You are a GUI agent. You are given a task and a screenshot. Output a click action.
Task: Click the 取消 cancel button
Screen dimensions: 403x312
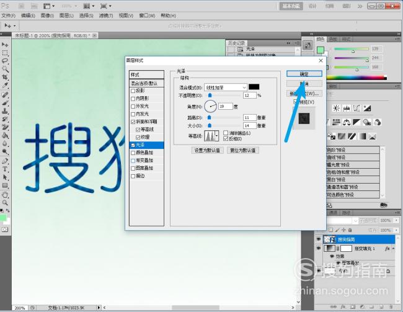(x=304, y=84)
